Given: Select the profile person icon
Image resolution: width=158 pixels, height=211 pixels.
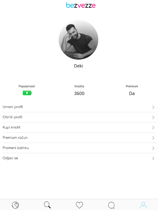Looking at the screenshot, I should [144, 205].
